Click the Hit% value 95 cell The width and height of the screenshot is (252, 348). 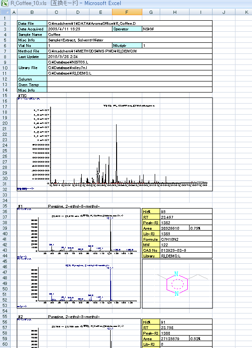(186, 211)
